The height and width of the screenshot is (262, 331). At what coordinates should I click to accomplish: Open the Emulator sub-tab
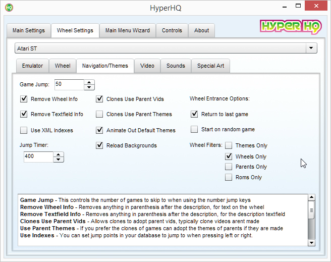tap(32, 66)
